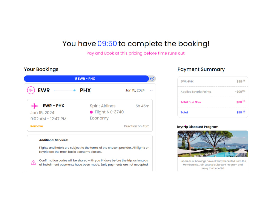The width and height of the screenshot is (273, 205).
Task: Click the circled plus icon to add a booking
Action: coord(152,78)
